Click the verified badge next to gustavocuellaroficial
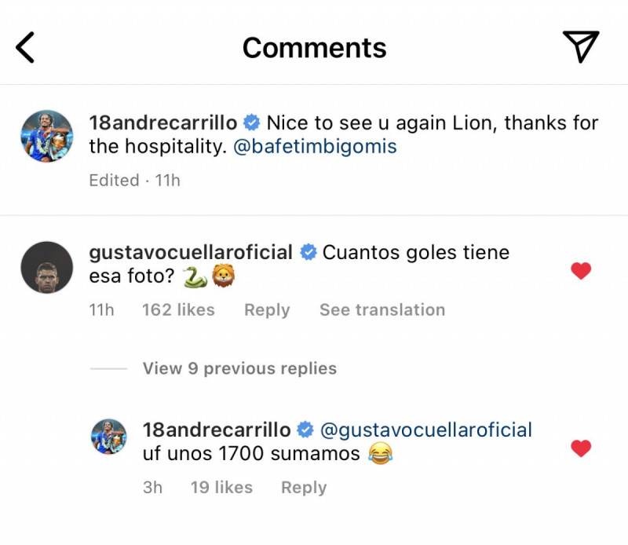Viewport: 628px width, 545px height. 309,253
